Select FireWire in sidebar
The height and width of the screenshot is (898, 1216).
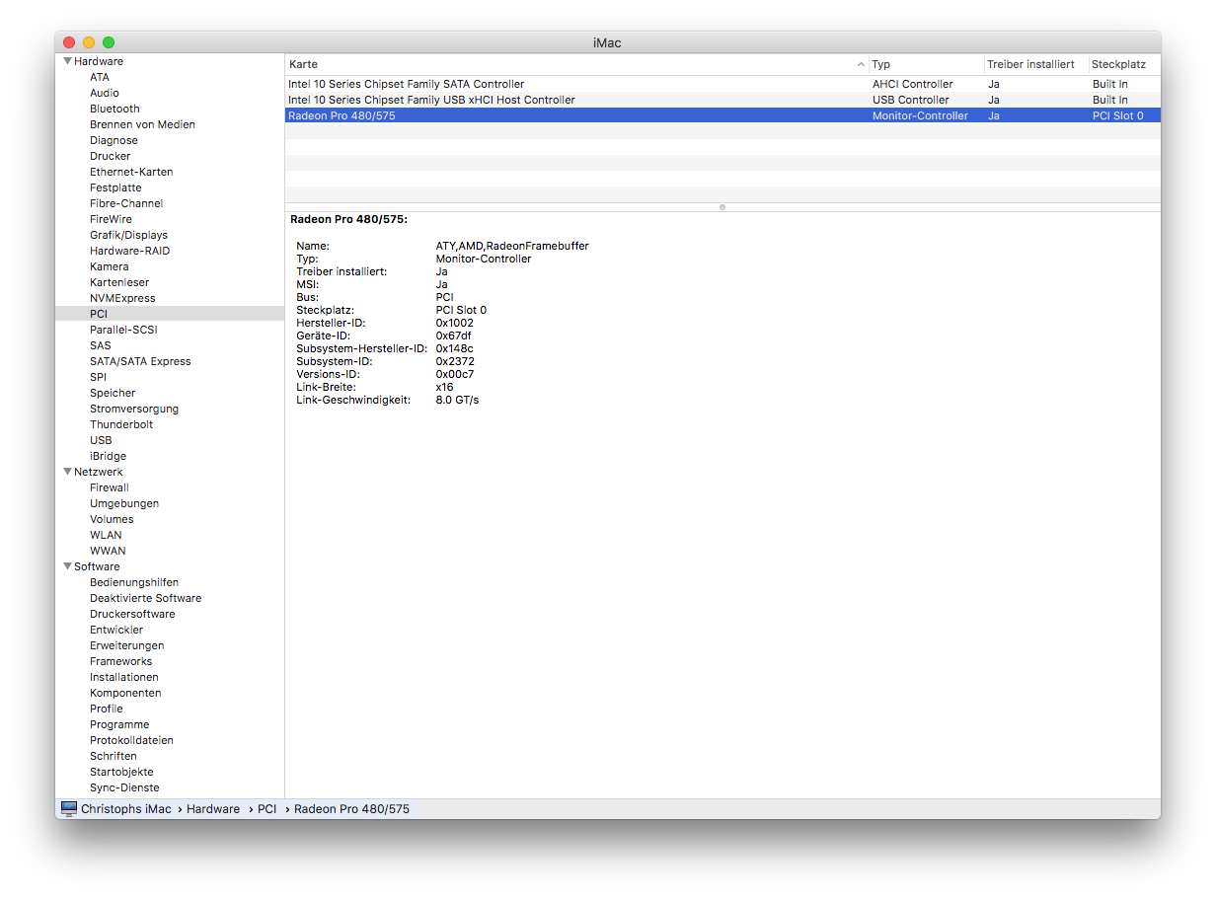[111, 219]
